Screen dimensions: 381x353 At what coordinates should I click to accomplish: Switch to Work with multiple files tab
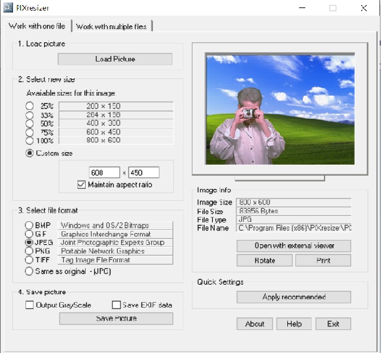[x=112, y=26]
